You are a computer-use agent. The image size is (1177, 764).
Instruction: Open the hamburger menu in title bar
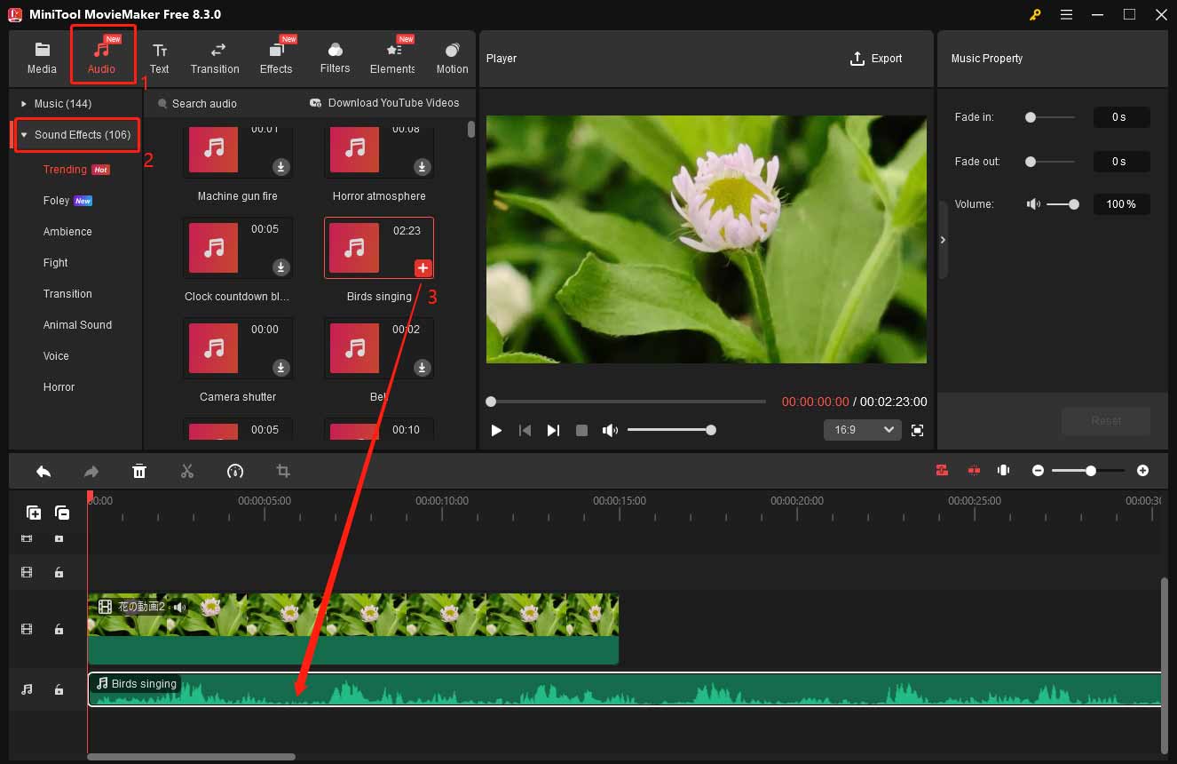(1066, 15)
